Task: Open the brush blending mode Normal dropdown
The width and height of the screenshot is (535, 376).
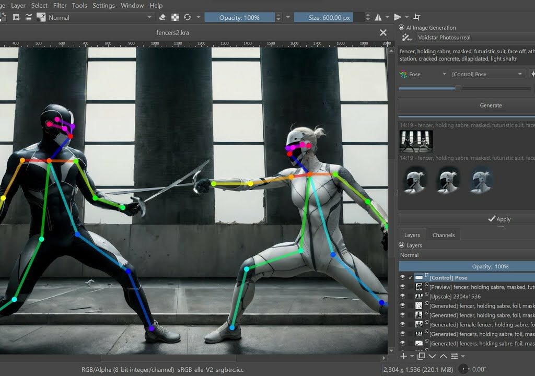Action: pyautogui.click(x=99, y=17)
